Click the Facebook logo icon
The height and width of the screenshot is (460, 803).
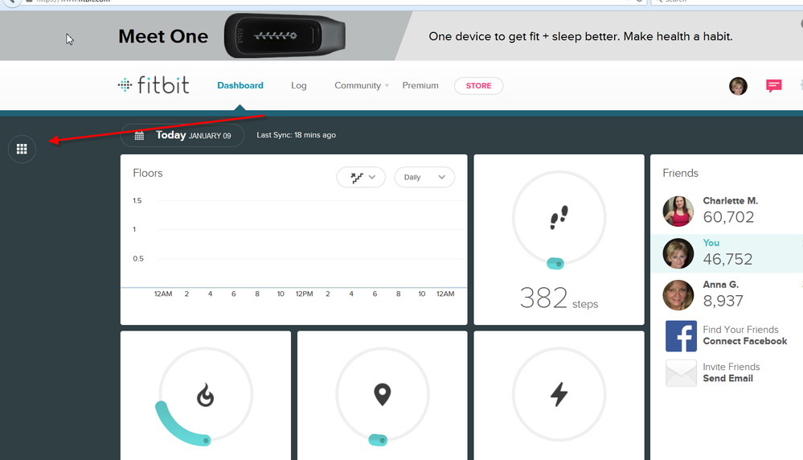(681, 336)
